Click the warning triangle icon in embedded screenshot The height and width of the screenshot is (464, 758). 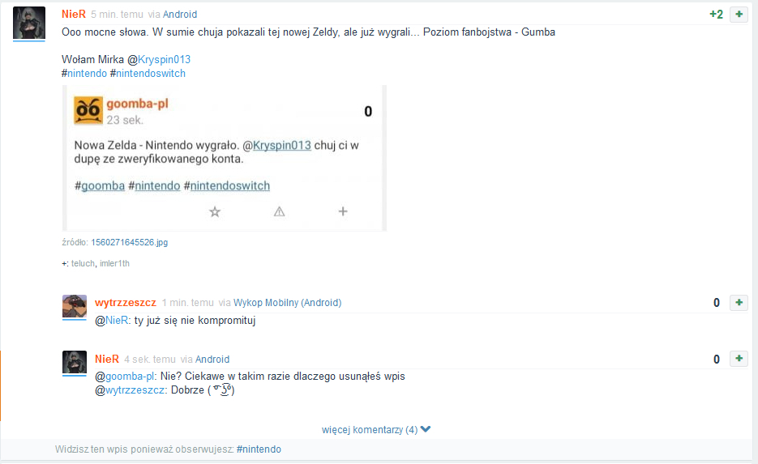pyautogui.click(x=280, y=211)
